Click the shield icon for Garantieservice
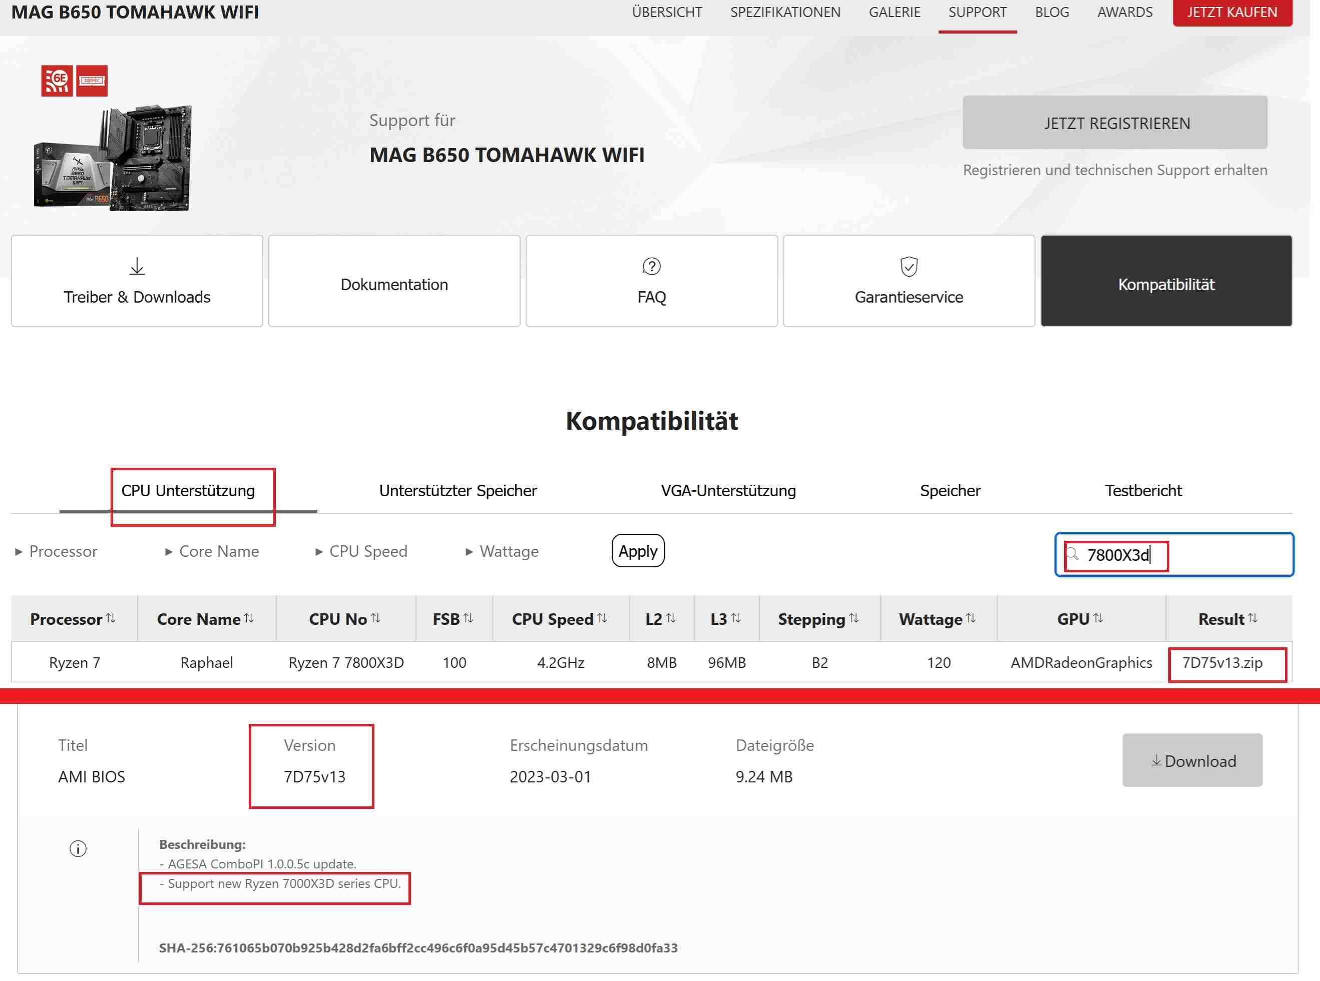Screen dimensions: 1320x981 [x=909, y=266]
